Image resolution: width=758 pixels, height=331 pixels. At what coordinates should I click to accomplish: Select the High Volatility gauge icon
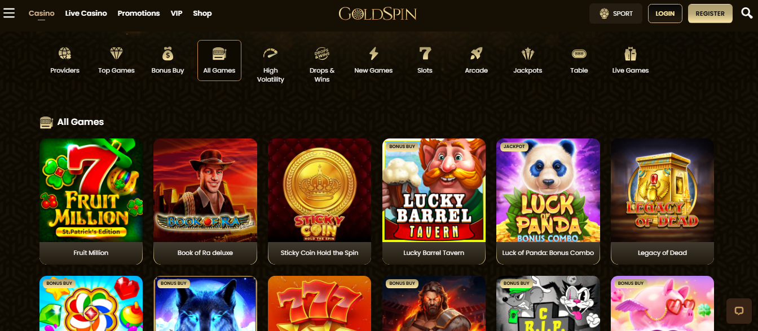[x=271, y=53]
